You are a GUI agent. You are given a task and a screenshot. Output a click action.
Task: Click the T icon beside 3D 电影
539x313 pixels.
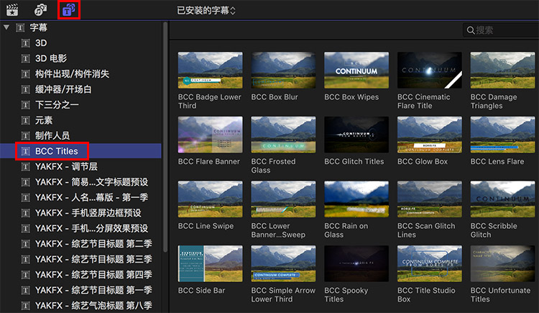[x=25, y=58]
